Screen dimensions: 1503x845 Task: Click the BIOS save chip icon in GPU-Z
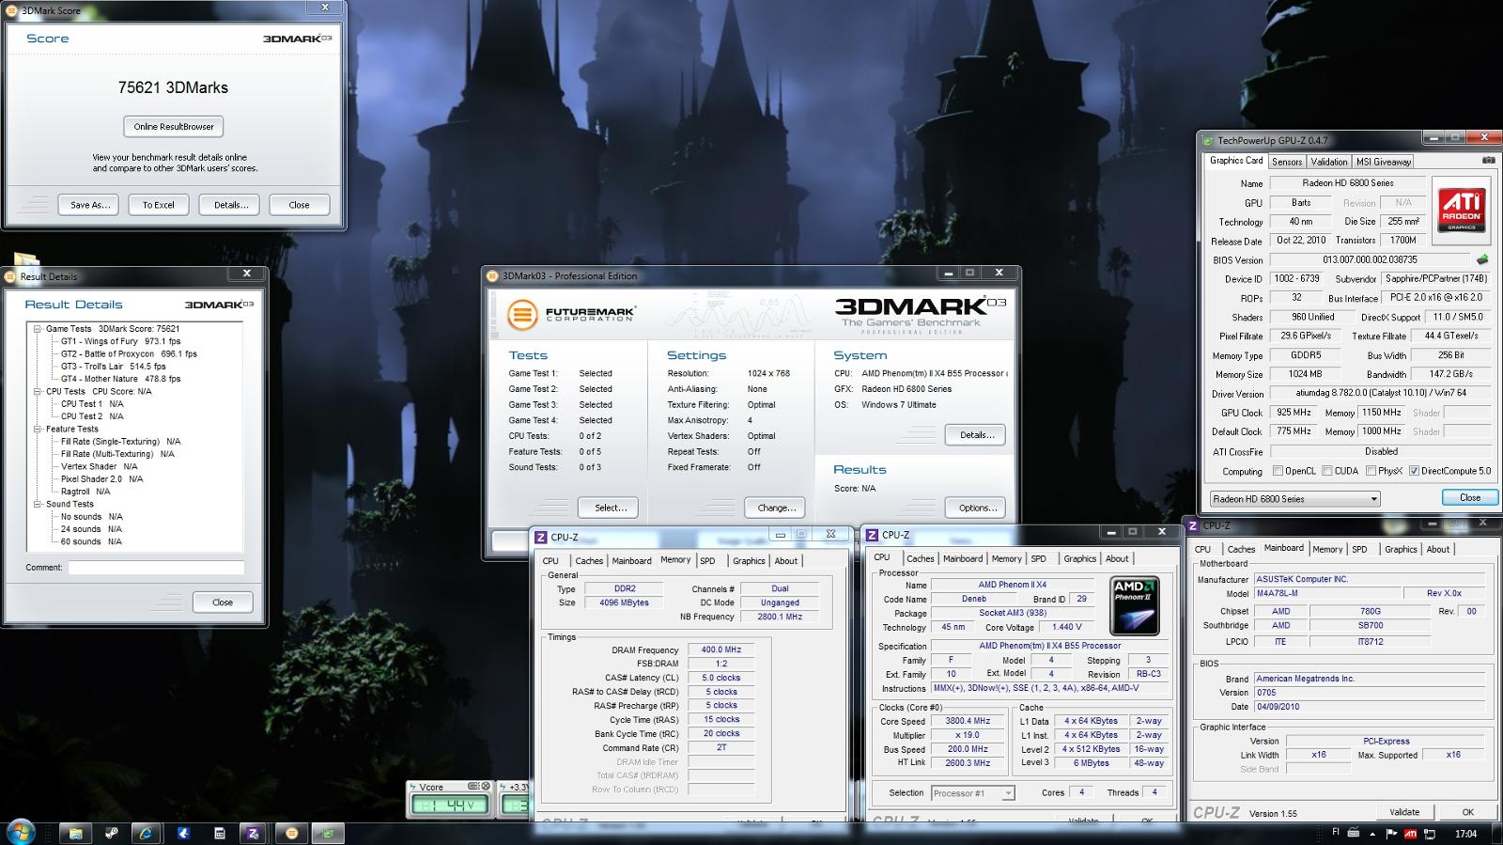pos(1482,259)
